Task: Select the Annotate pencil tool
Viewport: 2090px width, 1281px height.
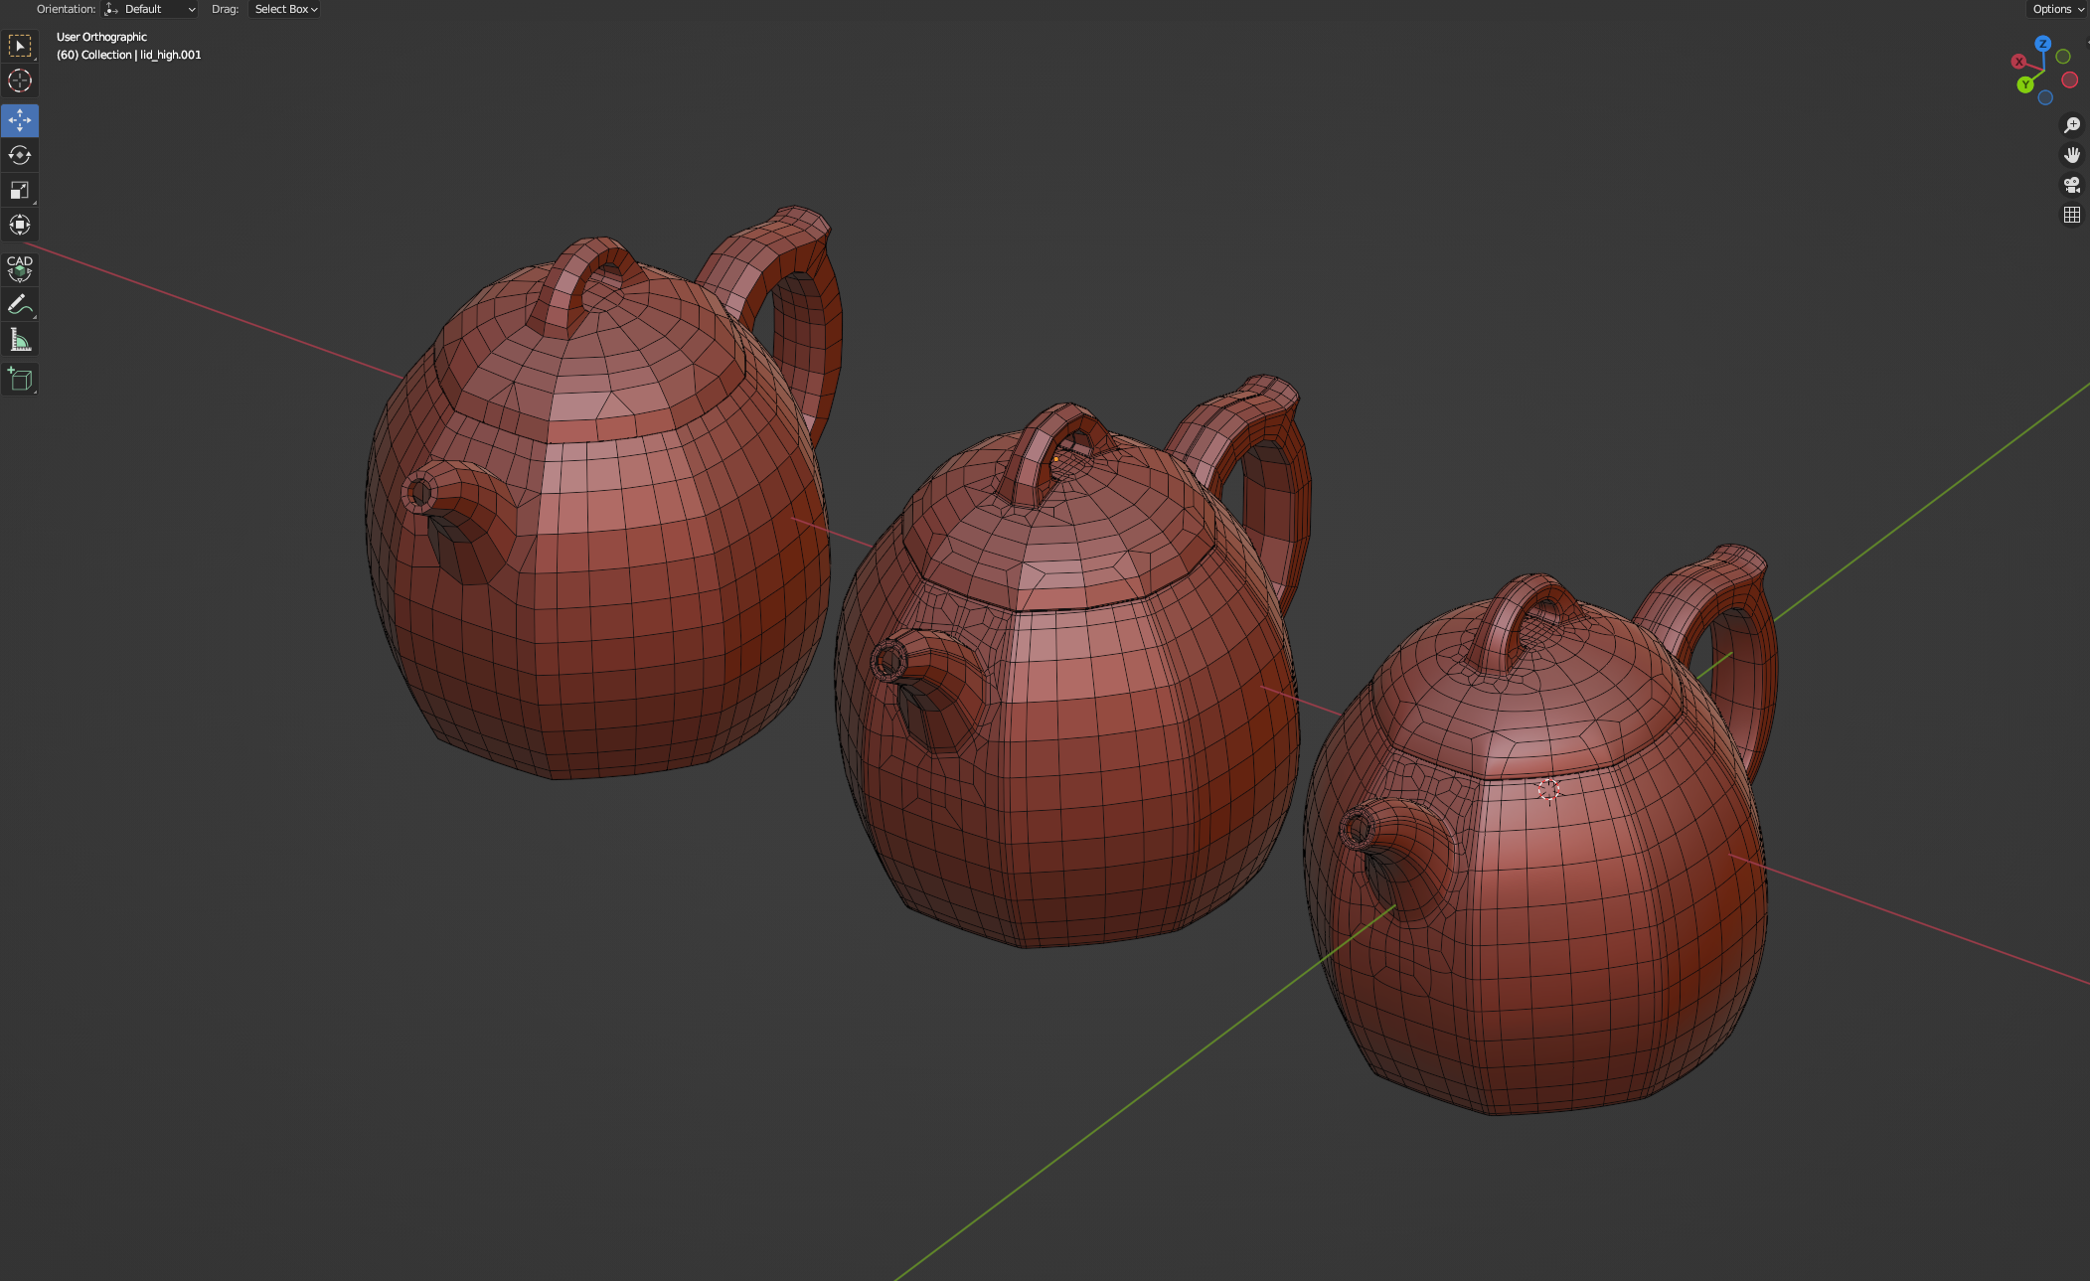Action: pos(20,304)
